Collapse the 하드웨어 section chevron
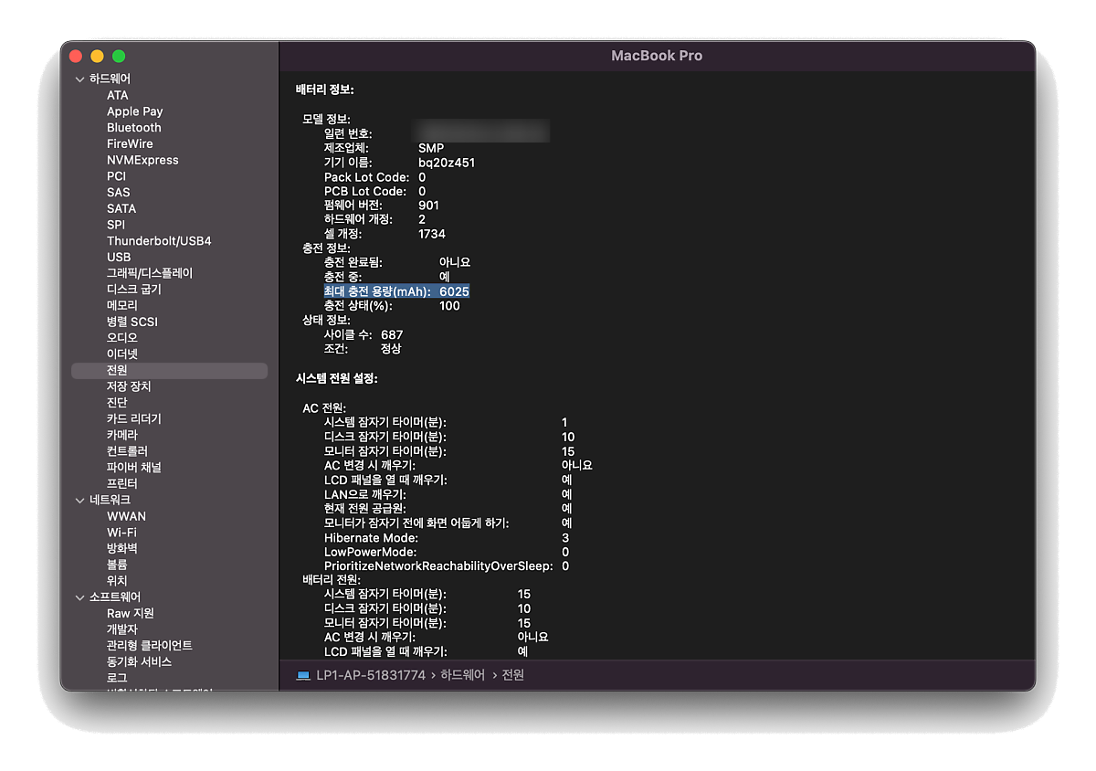 point(79,79)
